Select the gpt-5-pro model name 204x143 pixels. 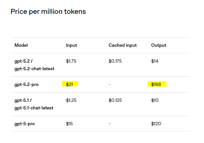[x=24, y=124]
